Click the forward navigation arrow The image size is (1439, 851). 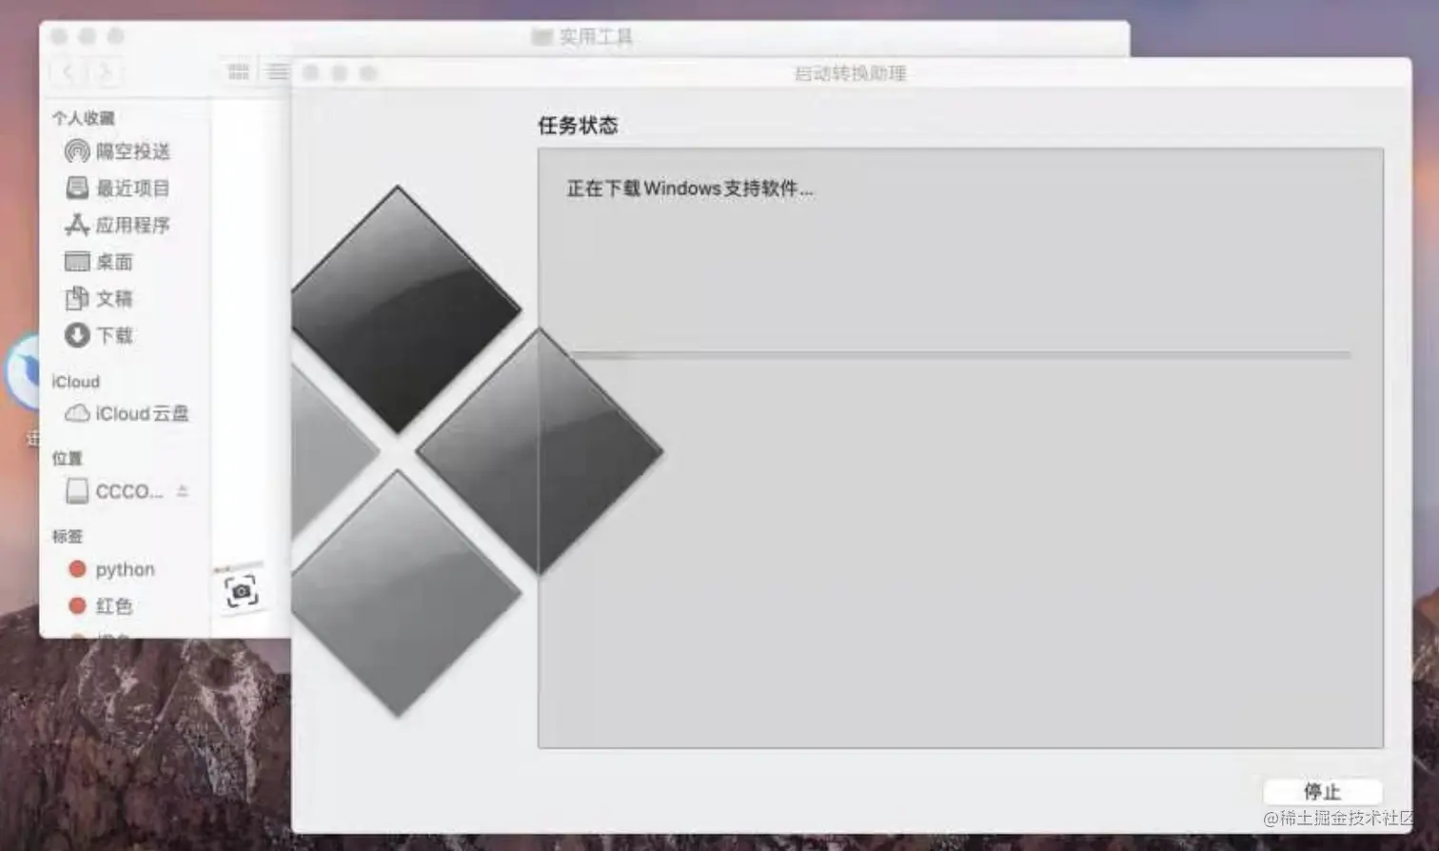coord(105,71)
